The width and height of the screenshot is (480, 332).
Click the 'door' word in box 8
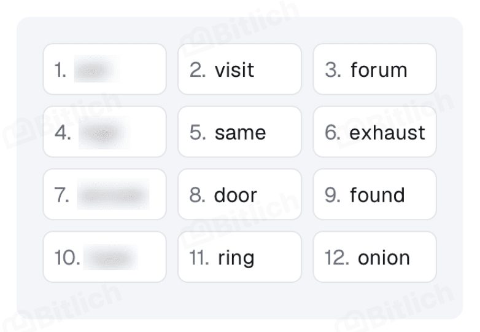click(x=236, y=195)
